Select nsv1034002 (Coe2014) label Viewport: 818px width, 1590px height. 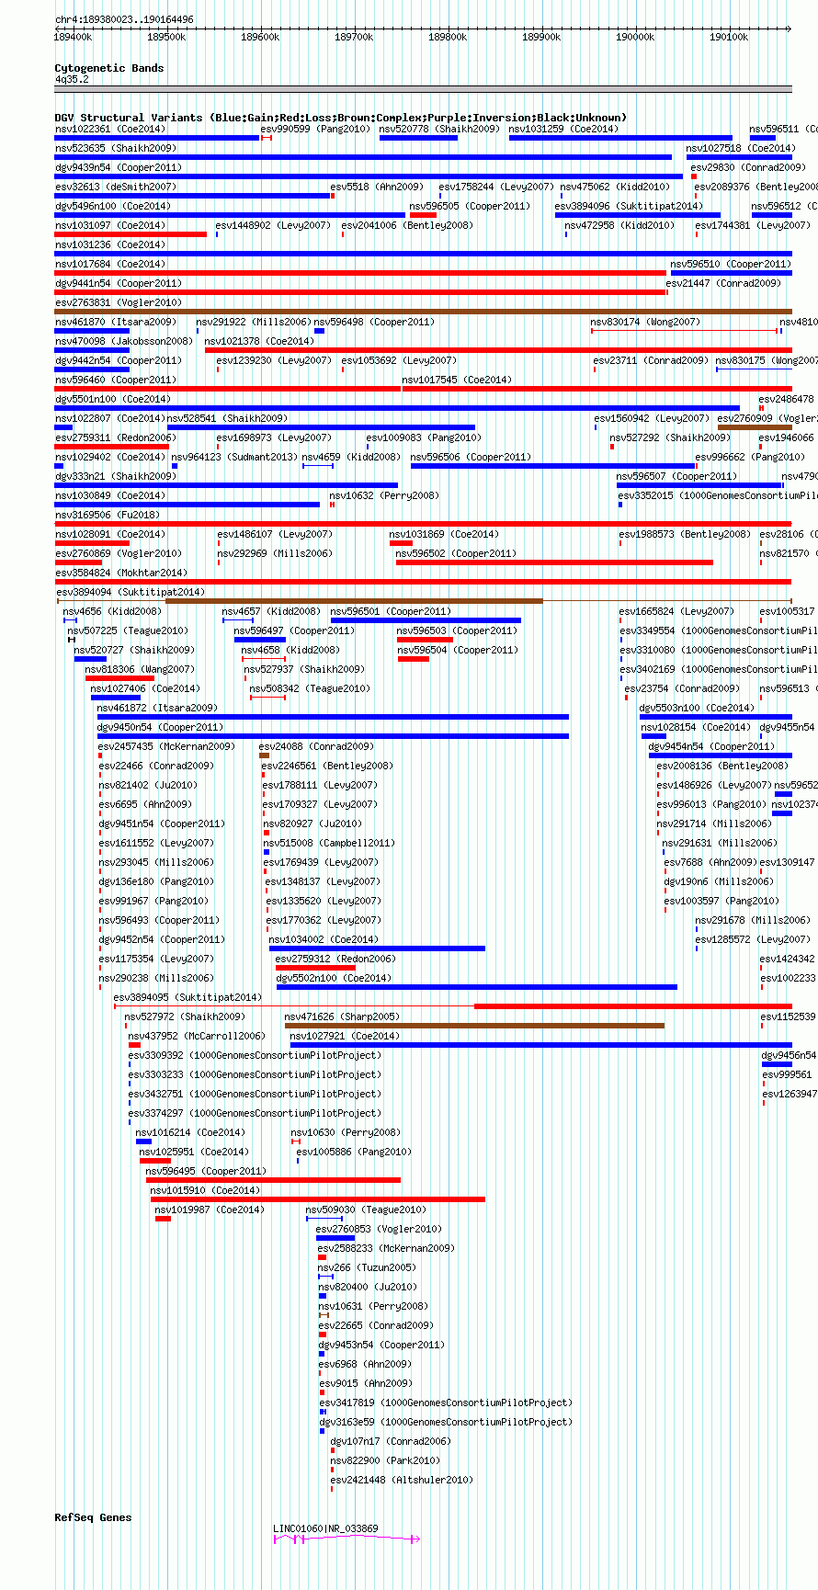[324, 939]
